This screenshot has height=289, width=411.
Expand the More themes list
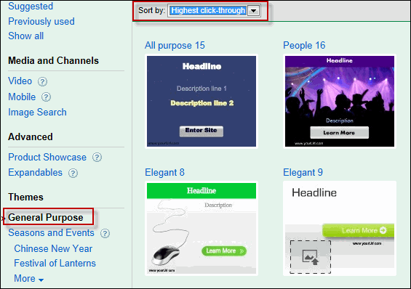(29, 279)
